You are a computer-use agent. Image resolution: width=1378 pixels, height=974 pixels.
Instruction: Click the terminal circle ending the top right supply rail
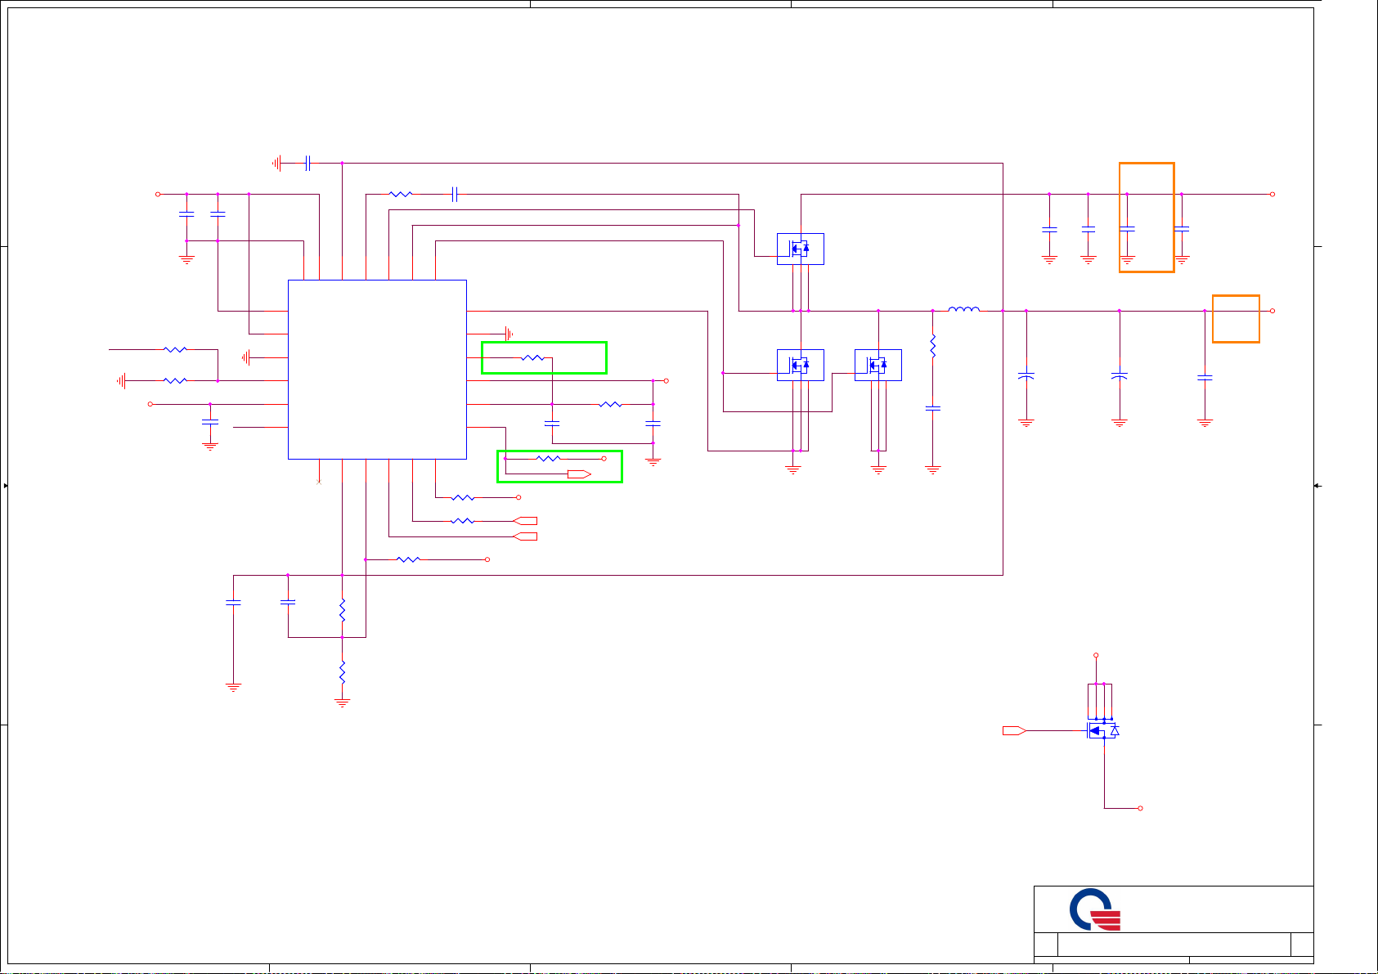[x=1273, y=194]
